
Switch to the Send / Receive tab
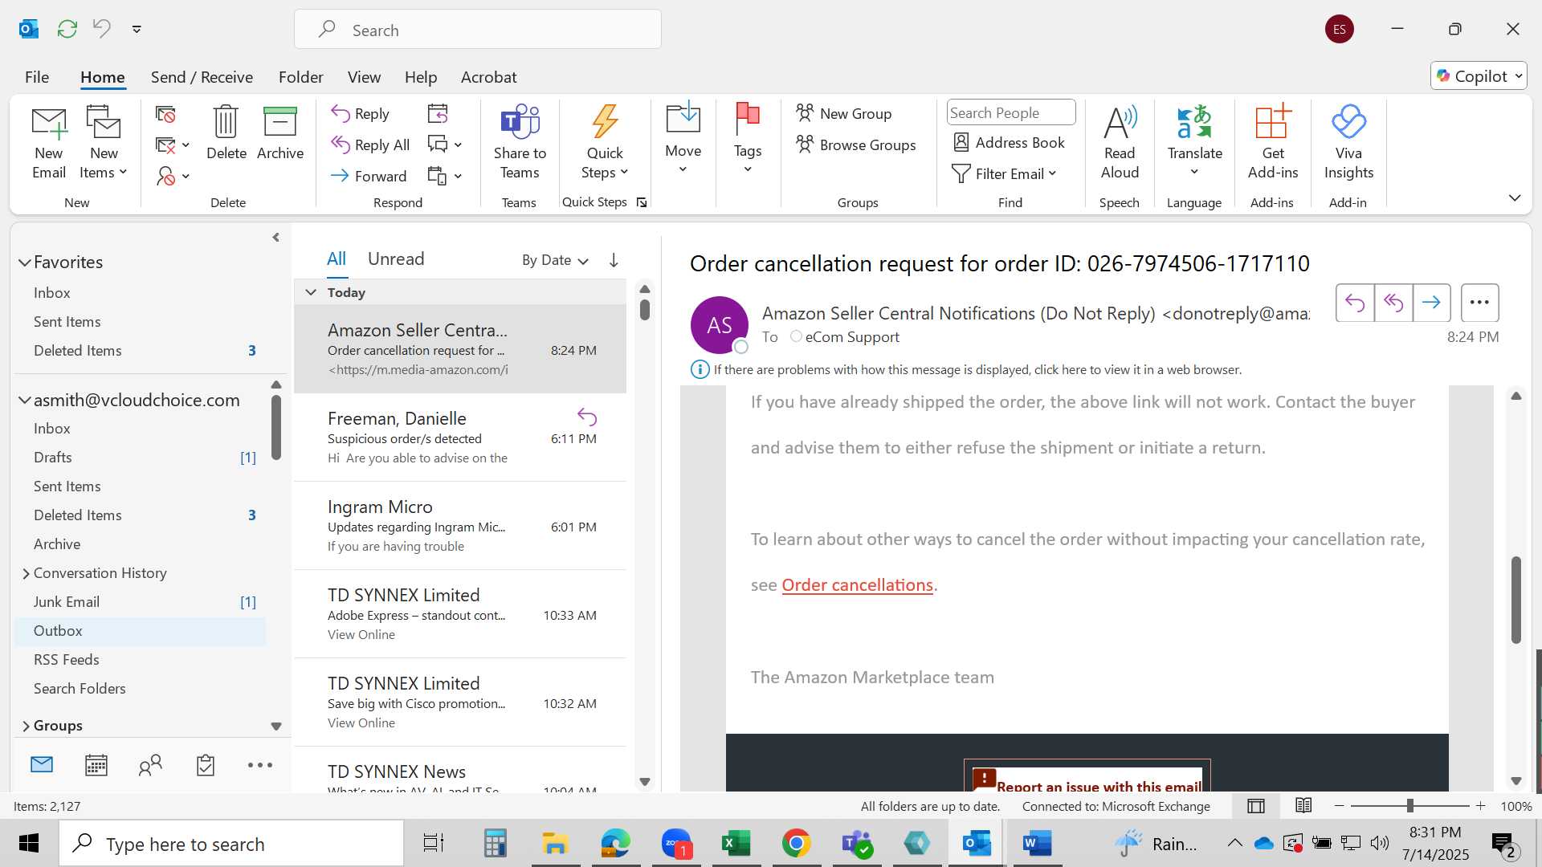[202, 77]
